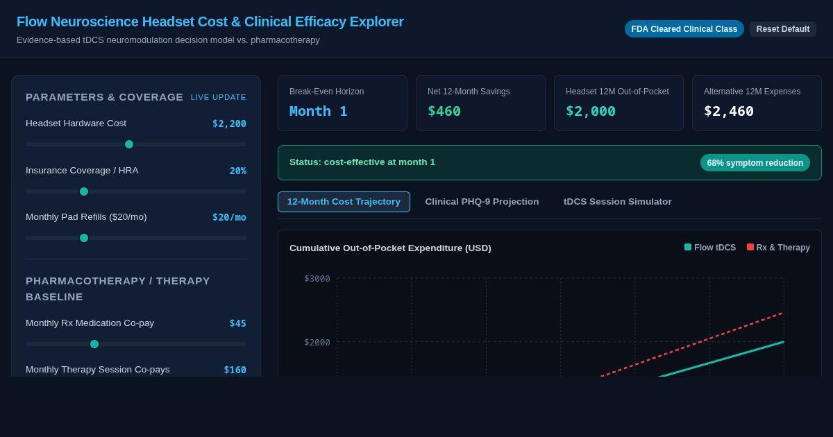The height and width of the screenshot is (437, 833).
Task: Click the status cost-effective at month 1 text
Action: coord(362,162)
